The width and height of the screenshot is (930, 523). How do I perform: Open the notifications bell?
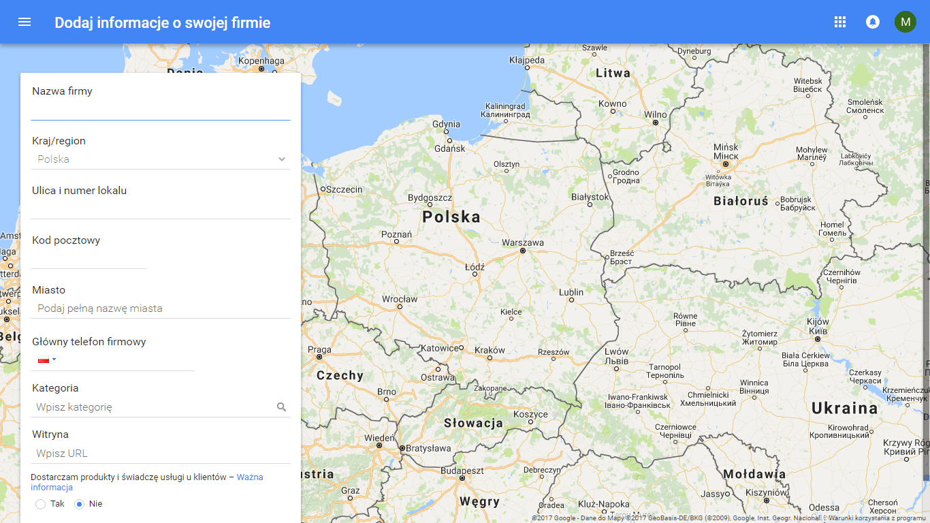[x=873, y=22]
